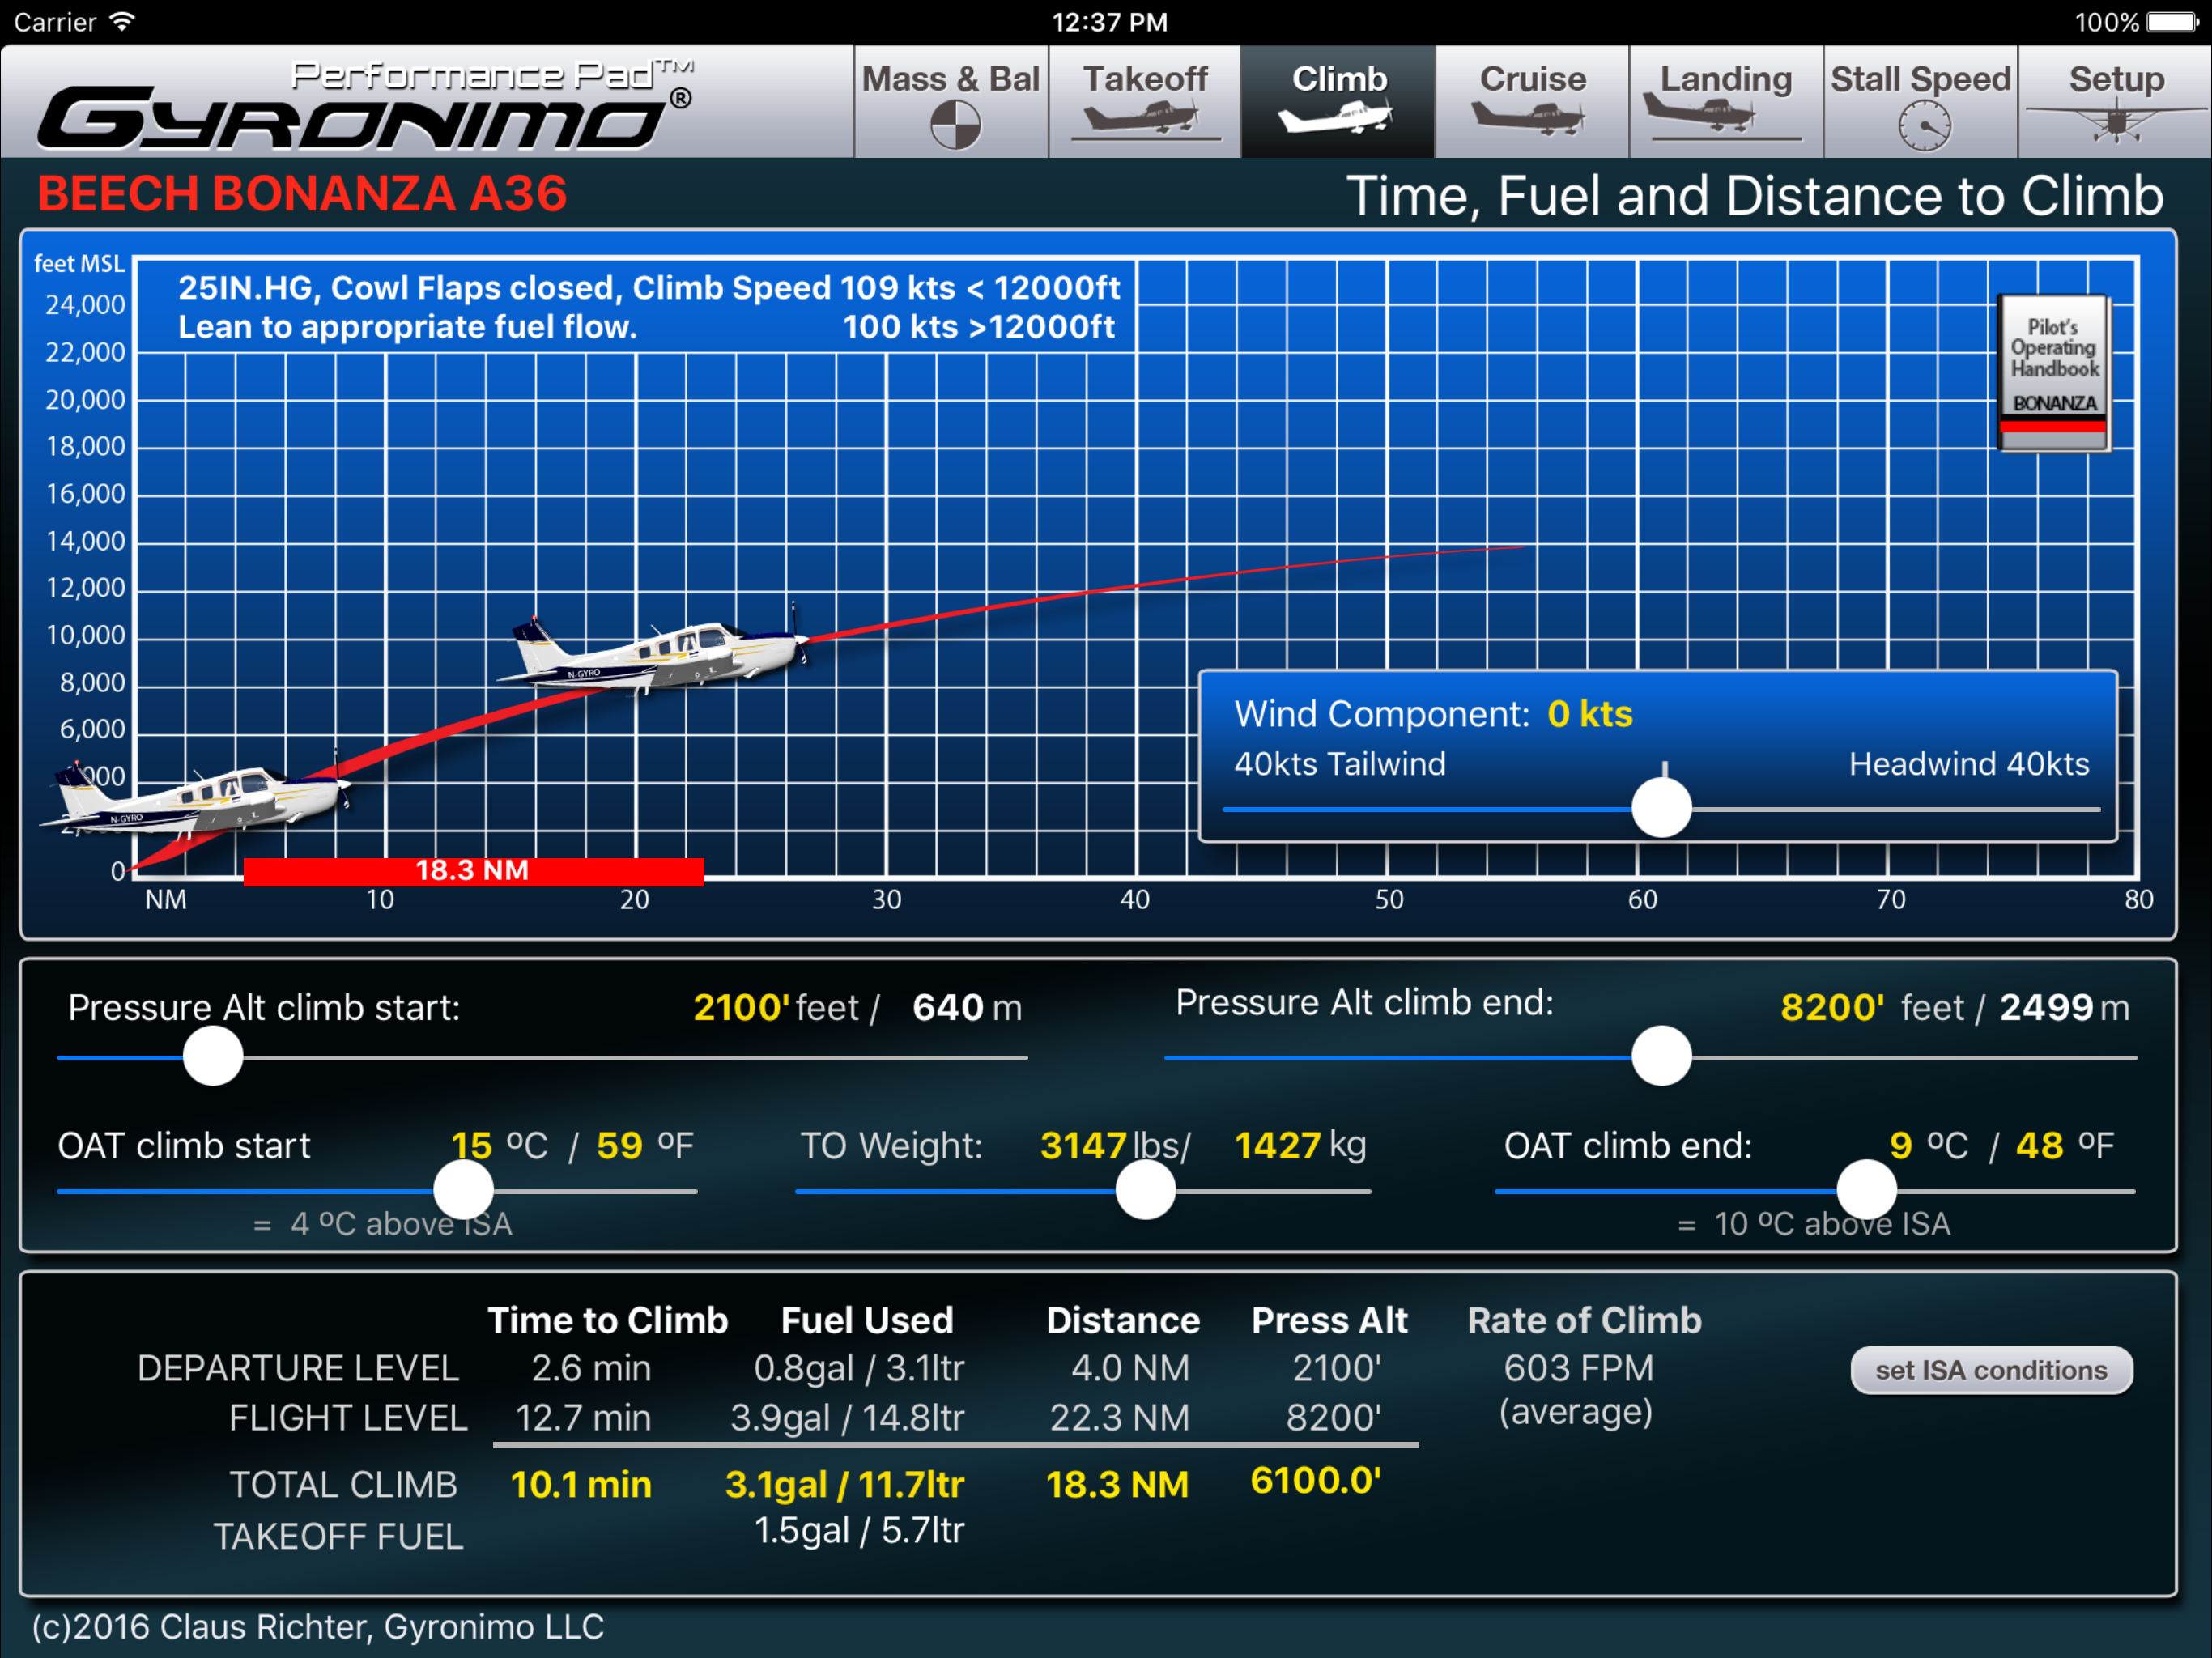
Task: Open the Mass & Bal tab
Action: (951, 102)
